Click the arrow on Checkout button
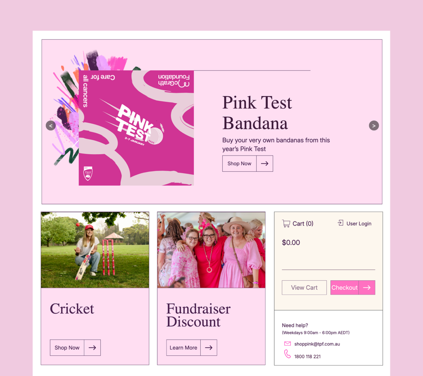This screenshot has height=376, width=423. 367,288
